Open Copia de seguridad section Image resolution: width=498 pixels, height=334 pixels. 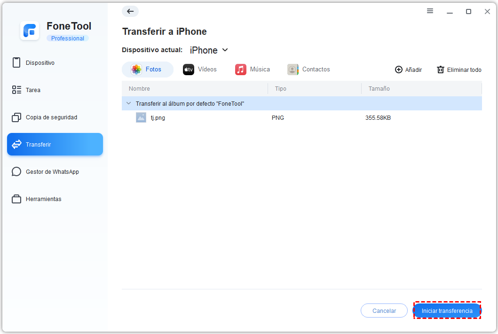pos(51,117)
